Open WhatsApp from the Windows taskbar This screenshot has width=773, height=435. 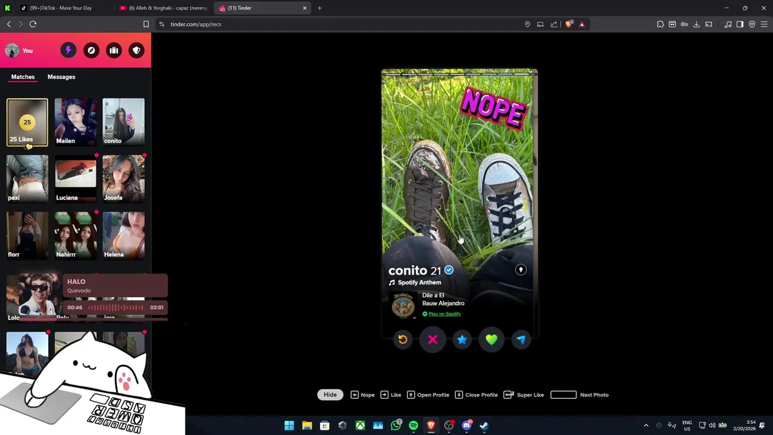pyautogui.click(x=396, y=425)
